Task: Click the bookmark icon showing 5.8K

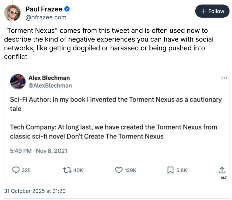Action: 170,170
